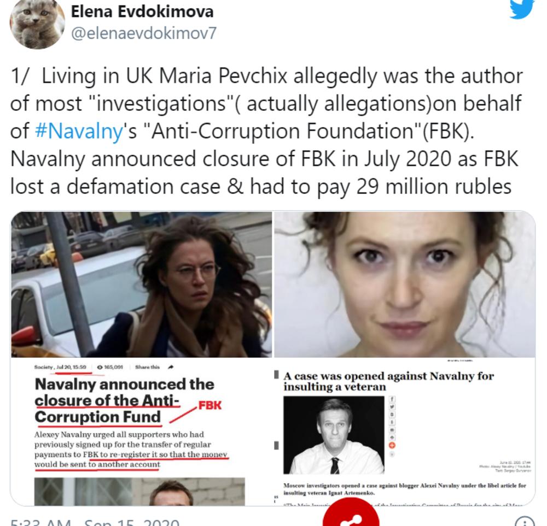Open the tweet timestamp Sep 15, 2020
Viewport: 547px width, 526px height.
tap(132, 522)
